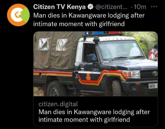The image size is (165, 129).
Task: Click the tweet's second line about girlfriend
Action: tap(79, 24)
